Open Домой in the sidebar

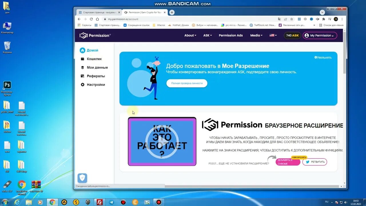pos(89,50)
